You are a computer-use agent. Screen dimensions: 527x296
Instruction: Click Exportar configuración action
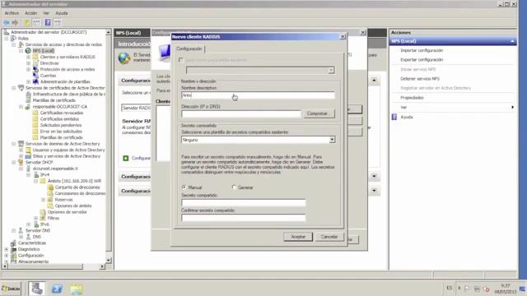coord(422,60)
